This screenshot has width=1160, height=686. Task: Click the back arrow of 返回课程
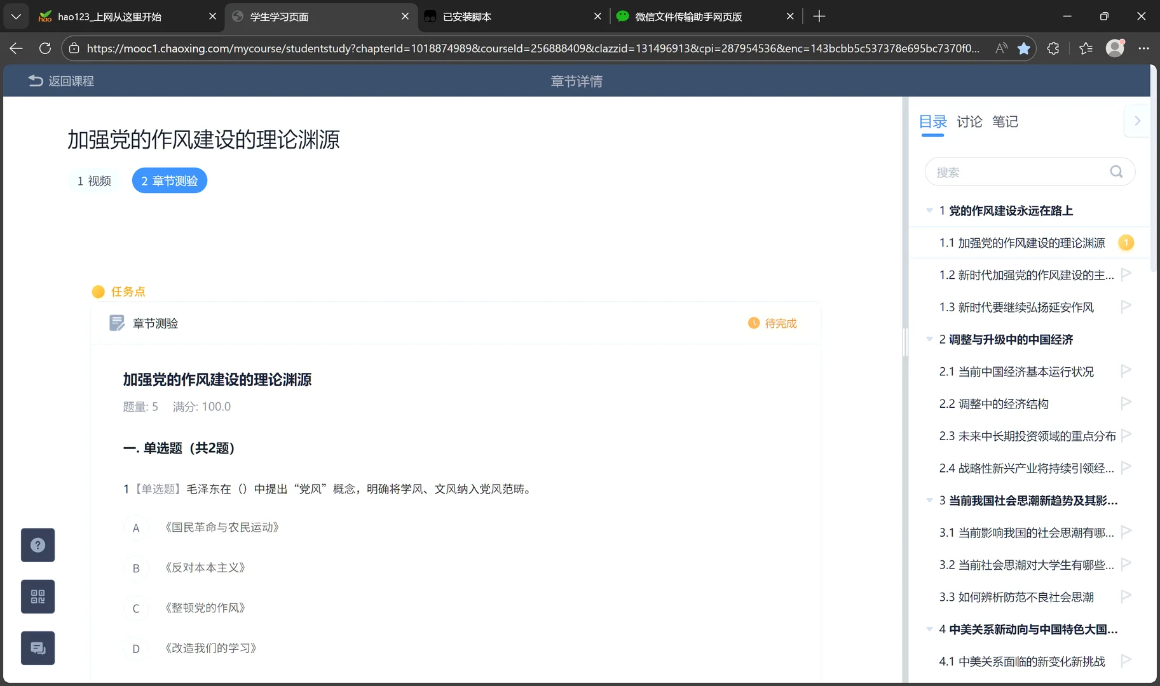(35, 81)
